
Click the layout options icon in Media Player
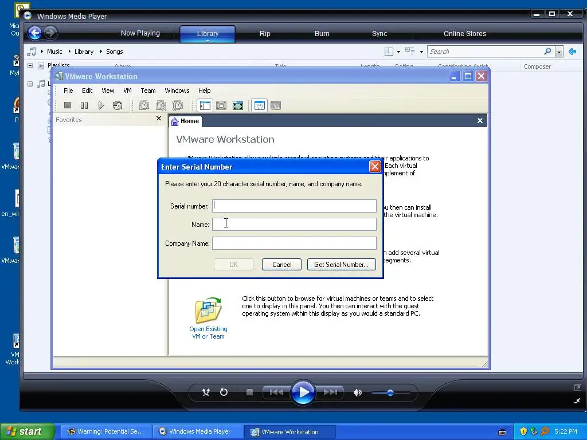point(389,51)
